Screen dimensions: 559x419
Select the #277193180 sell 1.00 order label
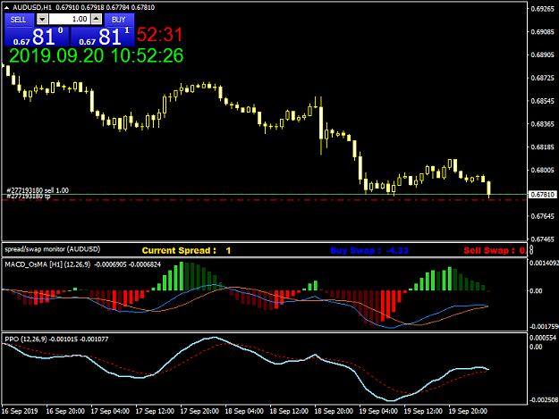(x=38, y=190)
